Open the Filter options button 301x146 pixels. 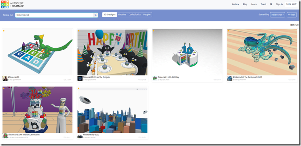point(292,15)
